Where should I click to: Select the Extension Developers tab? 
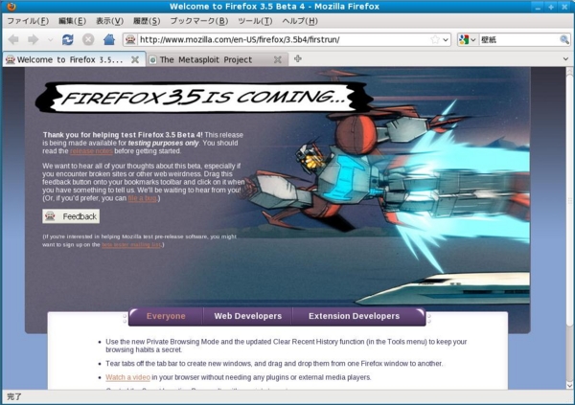(x=355, y=316)
